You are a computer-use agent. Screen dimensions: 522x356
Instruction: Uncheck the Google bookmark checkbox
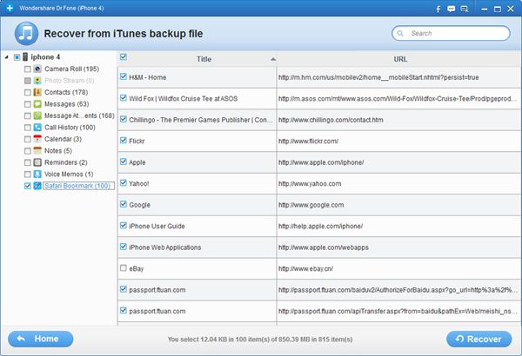[124, 204]
